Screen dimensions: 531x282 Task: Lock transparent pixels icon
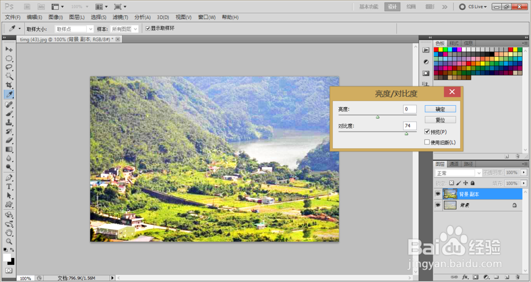click(x=451, y=183)
